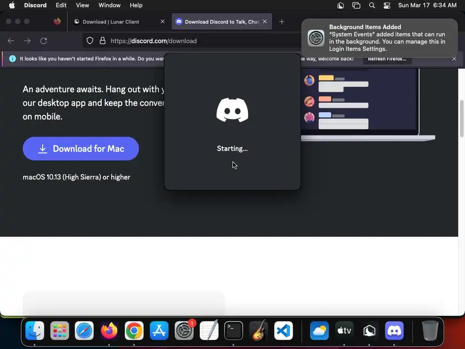Open the Help menu
The image size is (465, 349).
[136, 5]
